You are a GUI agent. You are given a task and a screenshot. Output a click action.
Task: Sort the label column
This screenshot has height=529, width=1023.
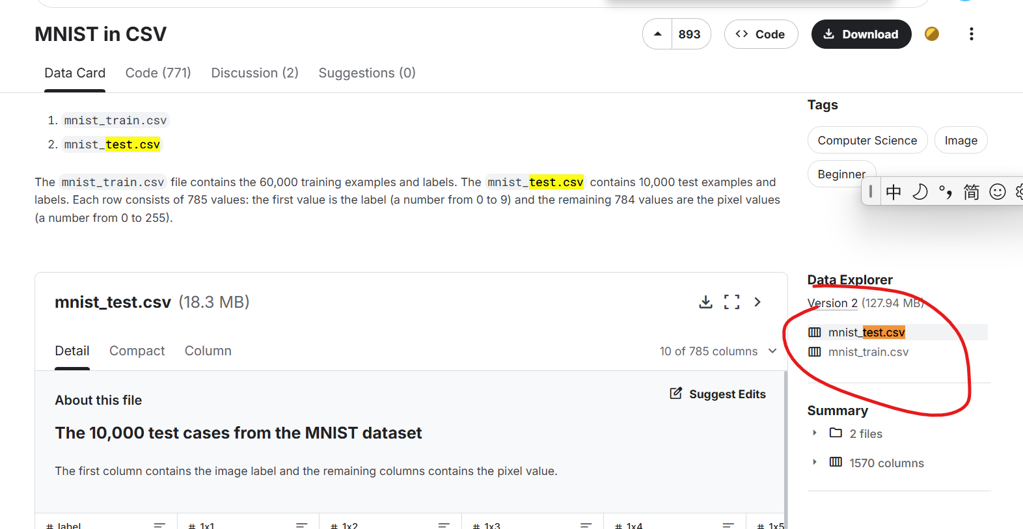[160, 524]
